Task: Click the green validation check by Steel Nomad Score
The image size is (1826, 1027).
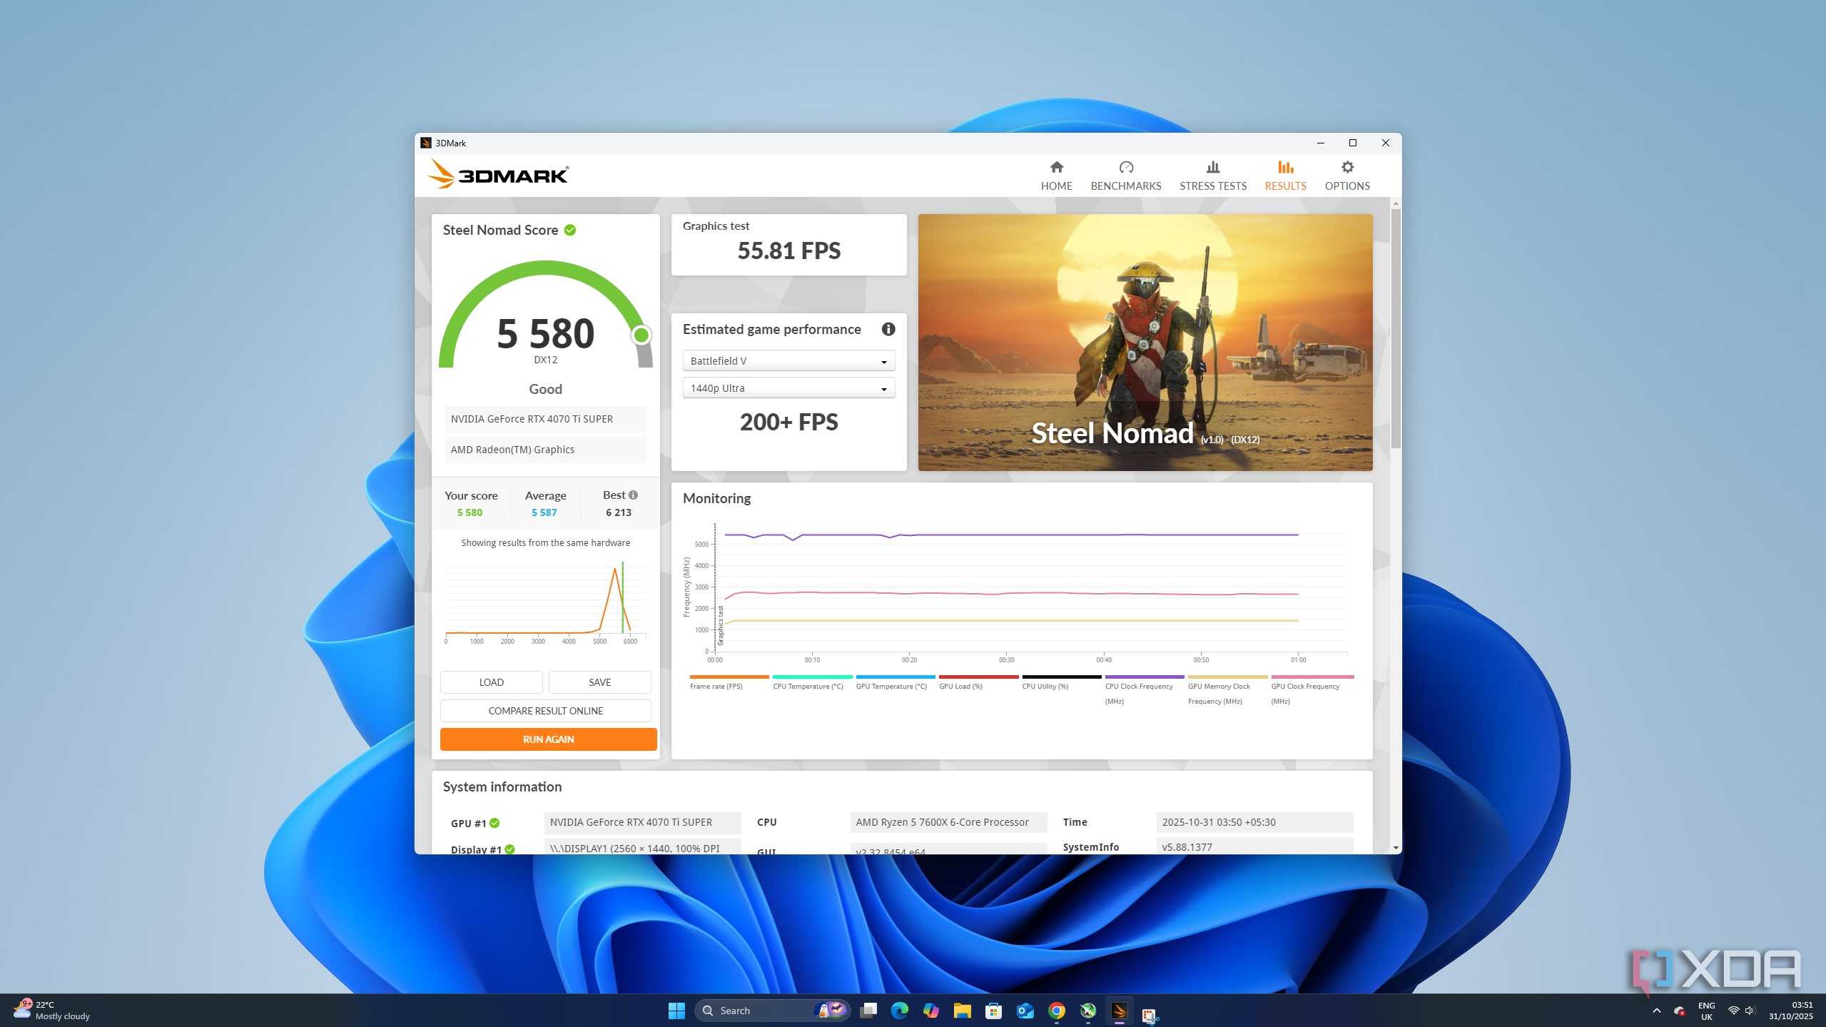Action: [569, 230]
